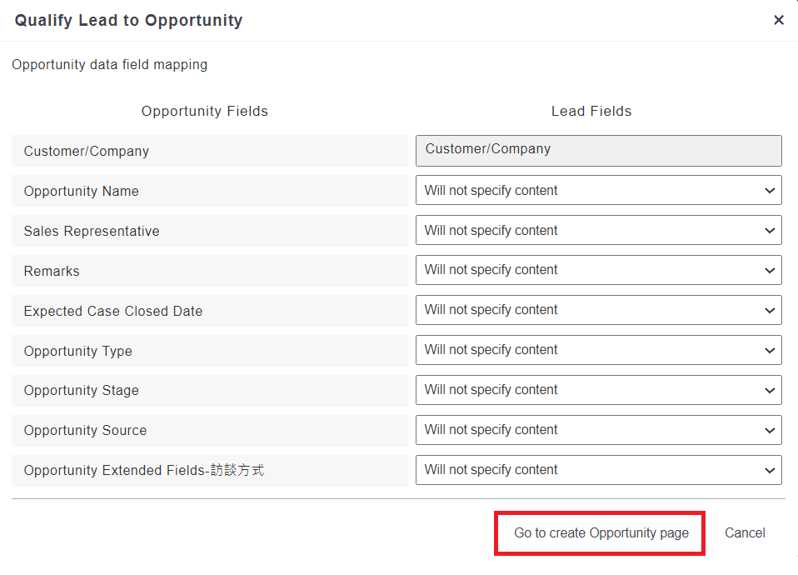The image size is (798, 575).
Task: Close the Qualify Lead to Opportunity dialog
Action: click(779, 20)
